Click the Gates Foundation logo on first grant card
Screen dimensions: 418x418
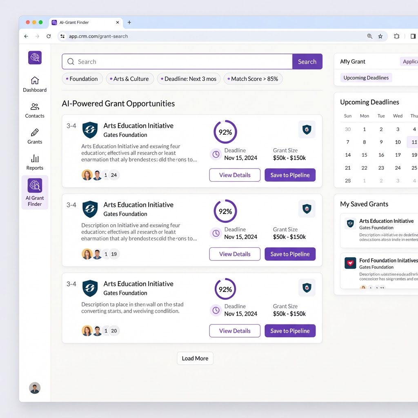90,130
